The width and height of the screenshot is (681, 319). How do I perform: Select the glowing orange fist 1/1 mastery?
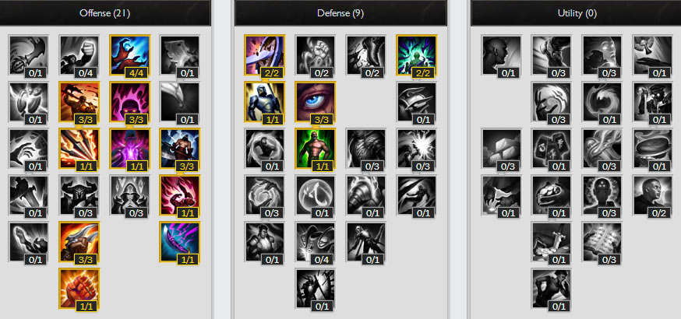[x=79, y=288]
